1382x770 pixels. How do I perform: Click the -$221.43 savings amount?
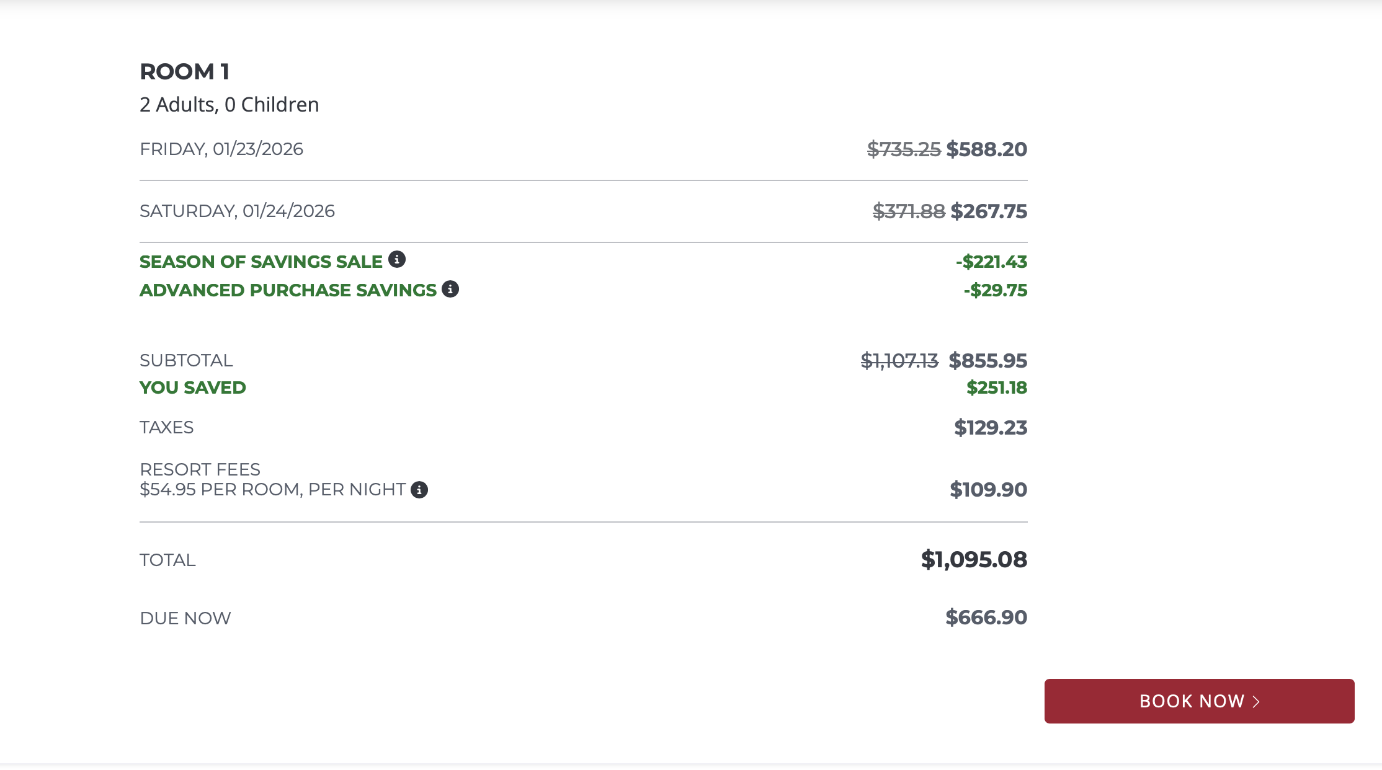[x=991, y=262]
